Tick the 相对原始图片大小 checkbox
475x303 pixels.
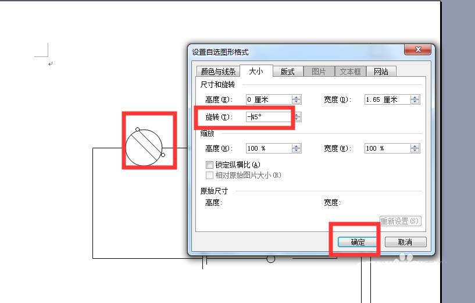point(209,175)
